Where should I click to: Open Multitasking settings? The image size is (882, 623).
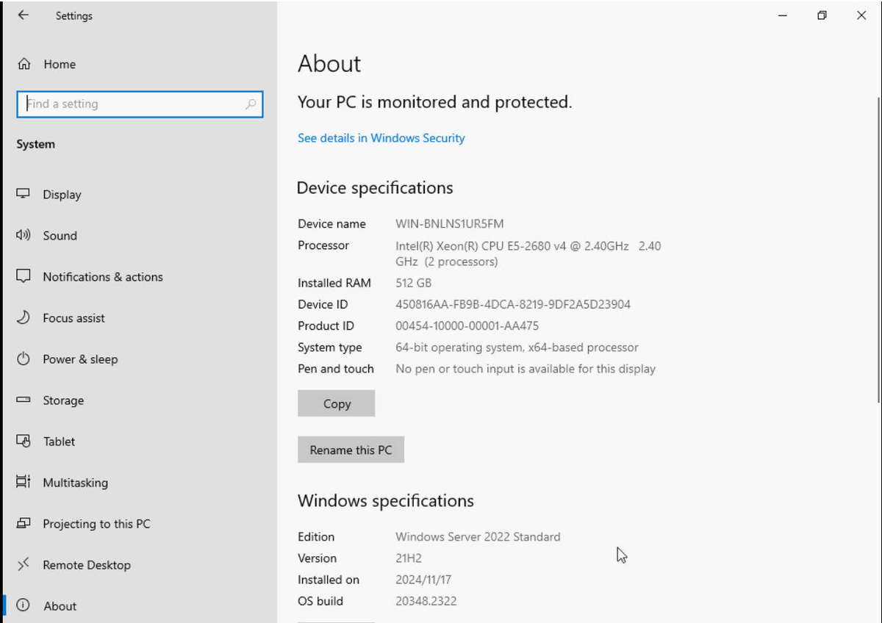click(73, 482)
